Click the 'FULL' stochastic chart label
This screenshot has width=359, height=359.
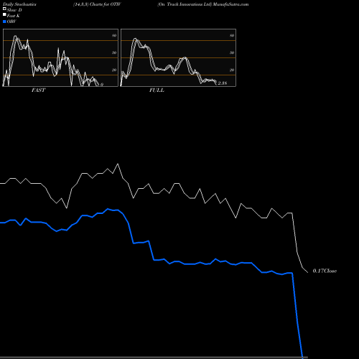pyautogui.click(x=157, y=90)
